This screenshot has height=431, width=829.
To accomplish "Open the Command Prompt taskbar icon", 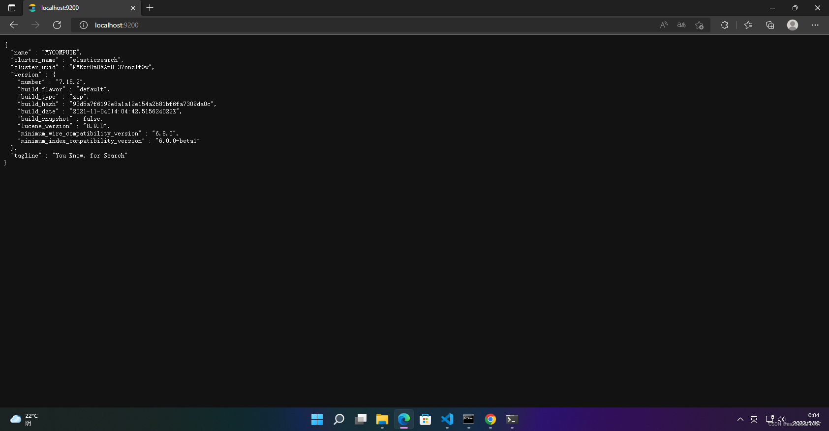I will tap(469, 419).
